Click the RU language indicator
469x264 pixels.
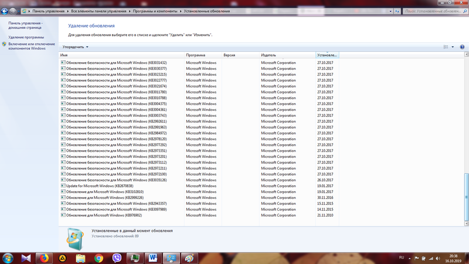402,258
